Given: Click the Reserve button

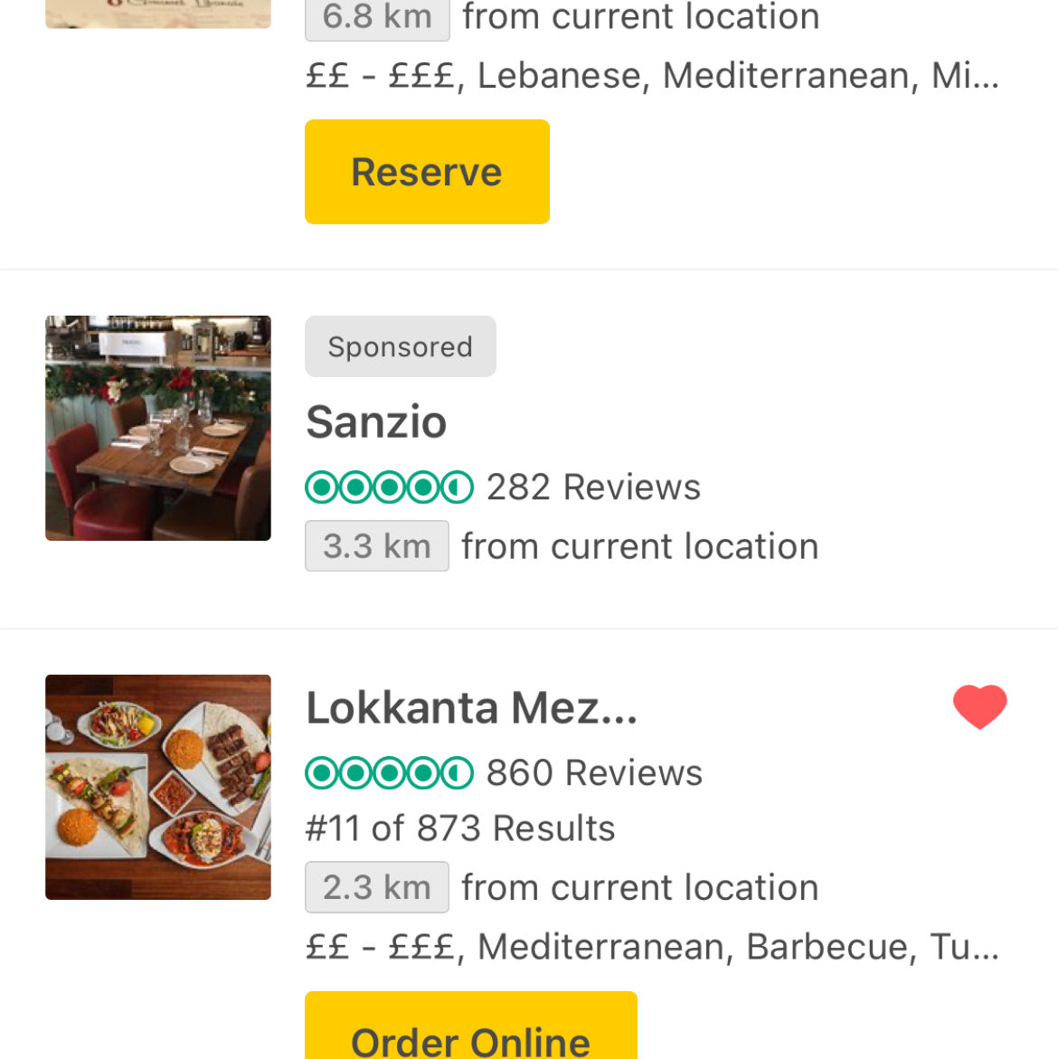Looking at the screenshot, I should tap(427, 172).
